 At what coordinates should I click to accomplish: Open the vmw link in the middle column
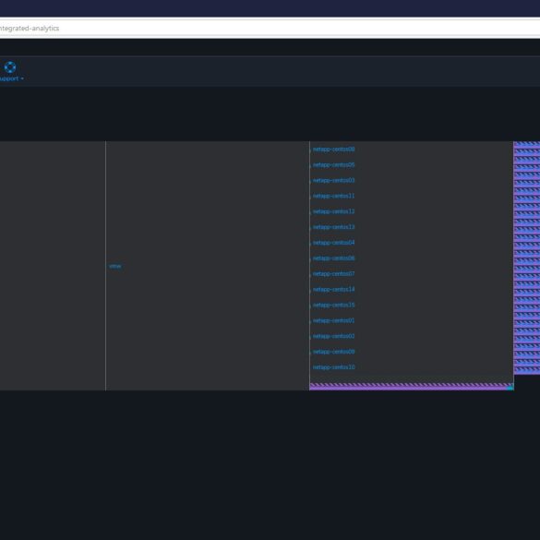pos(115,266)
